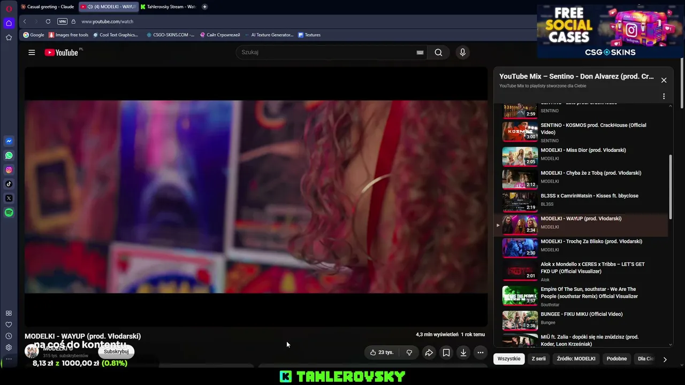685x385 pixels.
Task: Open the Opera menu logo
Action: tap(9, 8)
